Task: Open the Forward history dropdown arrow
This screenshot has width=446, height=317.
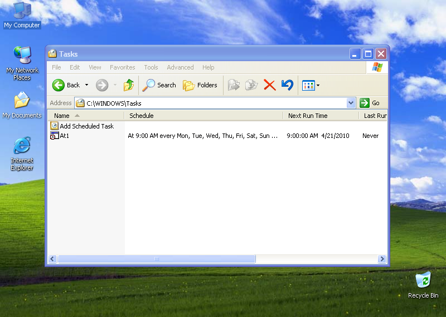Action: pos(115,85)
